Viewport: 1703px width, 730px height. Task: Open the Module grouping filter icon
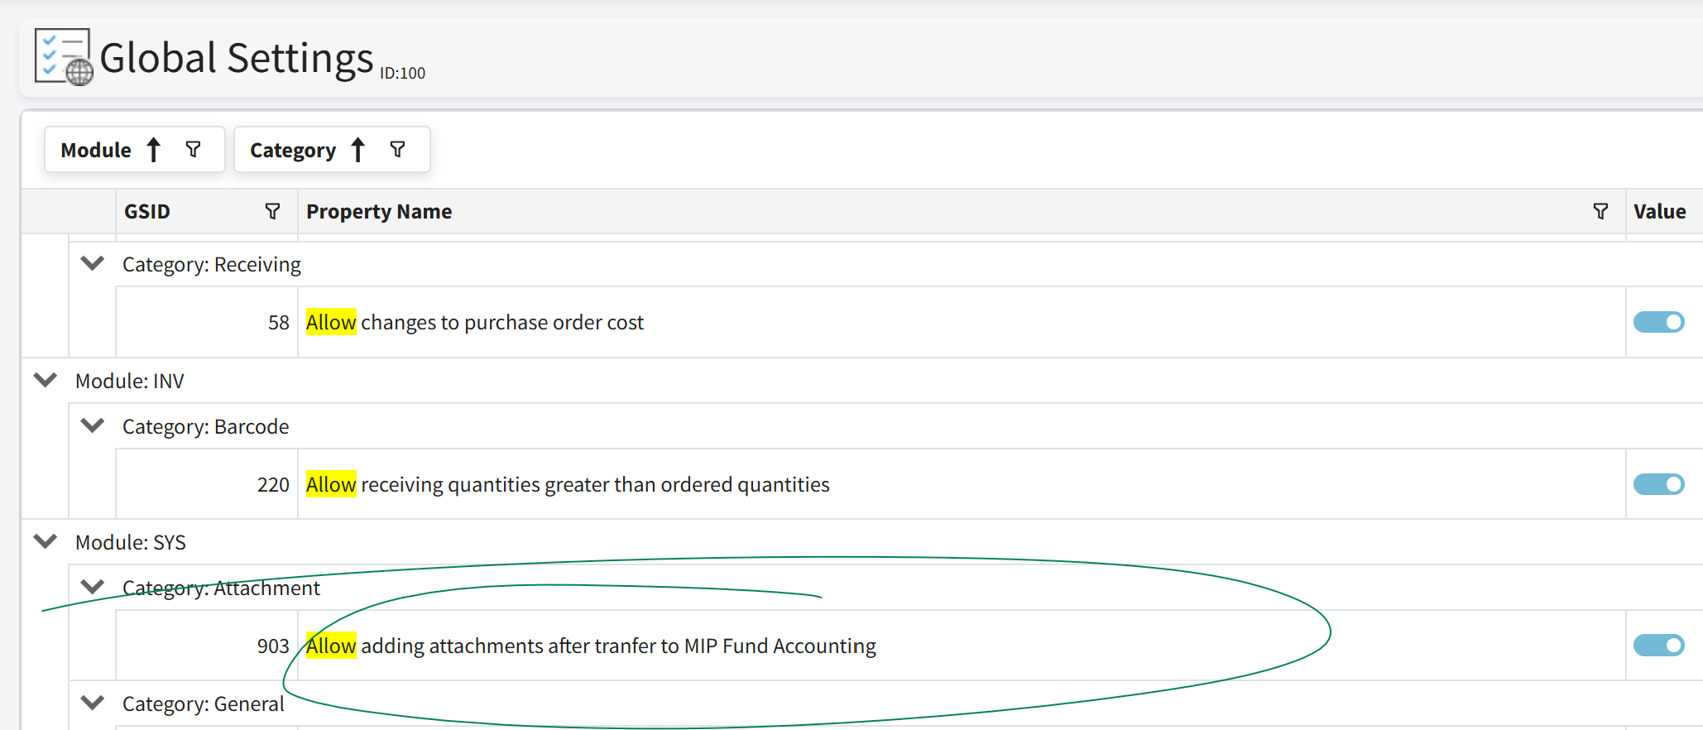pos(194,150)
